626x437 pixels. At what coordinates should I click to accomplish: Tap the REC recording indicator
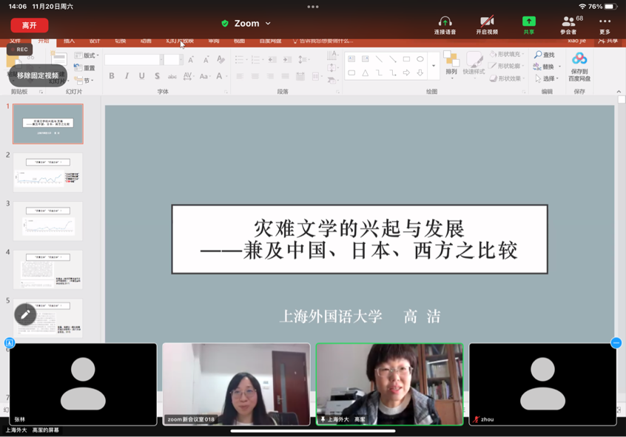[19, 50]
